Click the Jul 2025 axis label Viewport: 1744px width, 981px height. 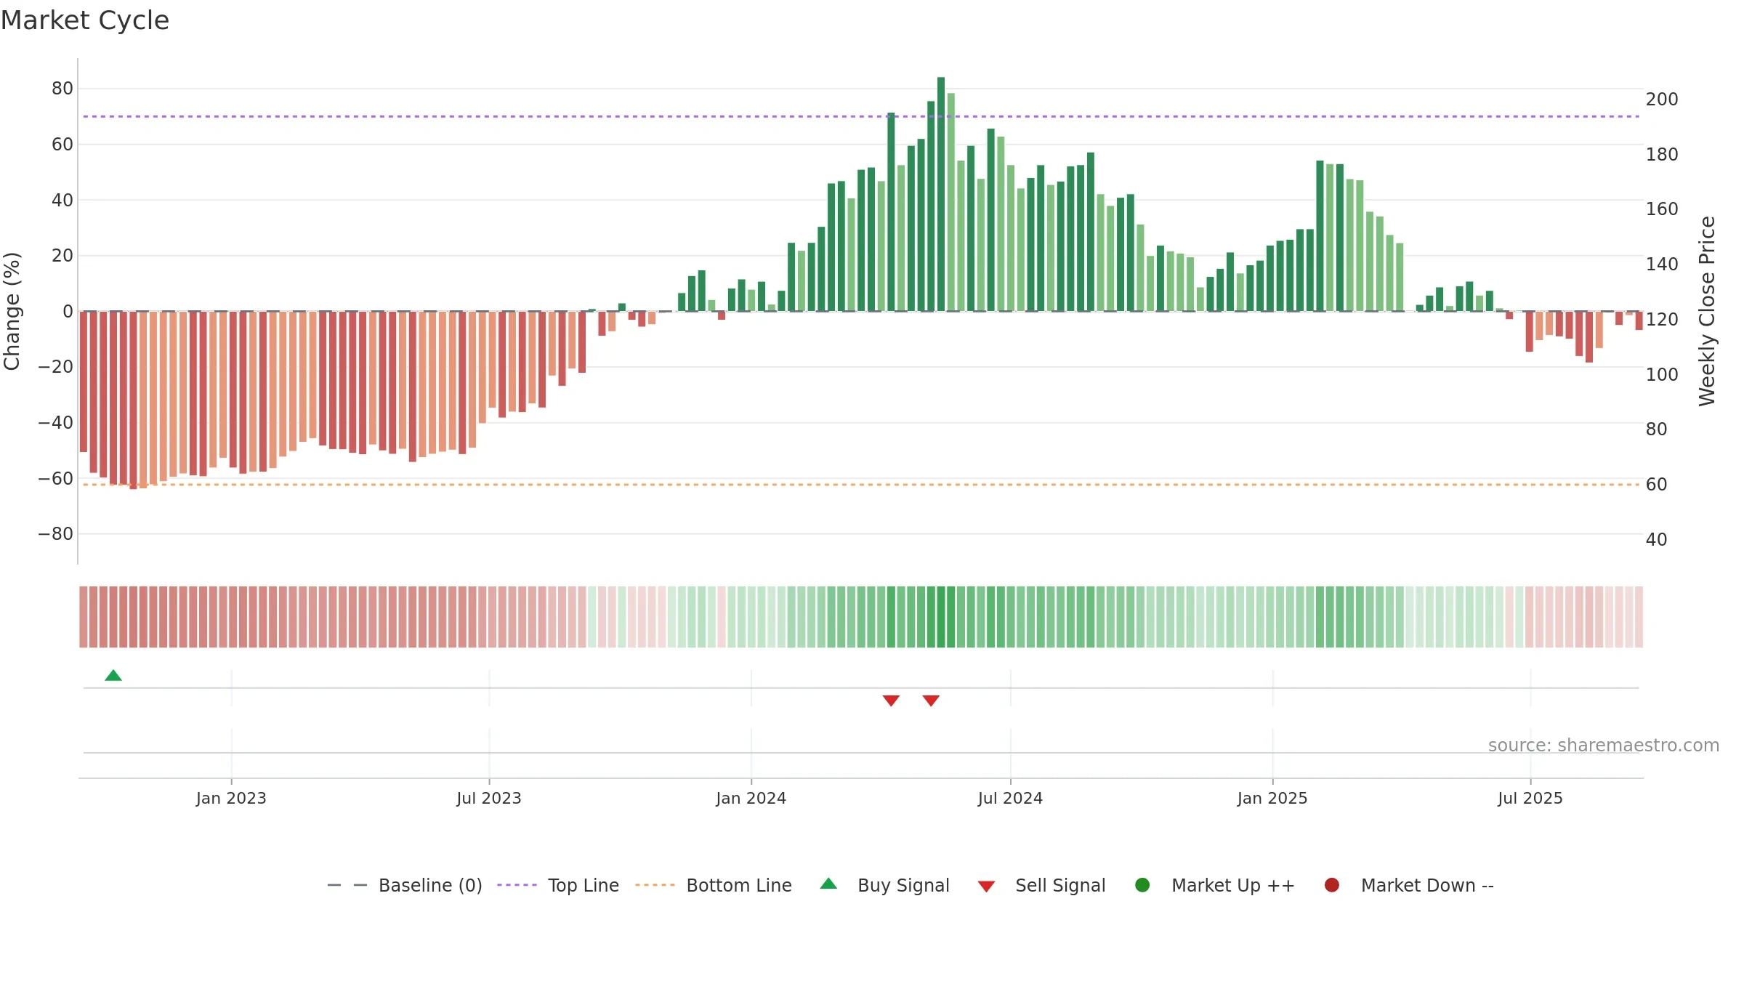[1530, 799]
